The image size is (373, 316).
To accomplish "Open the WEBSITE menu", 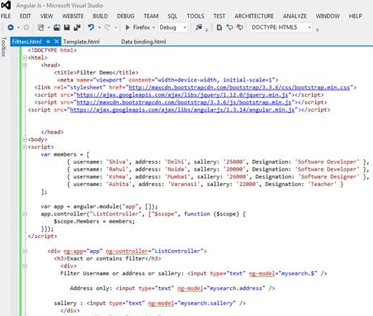I will [73, 16].
